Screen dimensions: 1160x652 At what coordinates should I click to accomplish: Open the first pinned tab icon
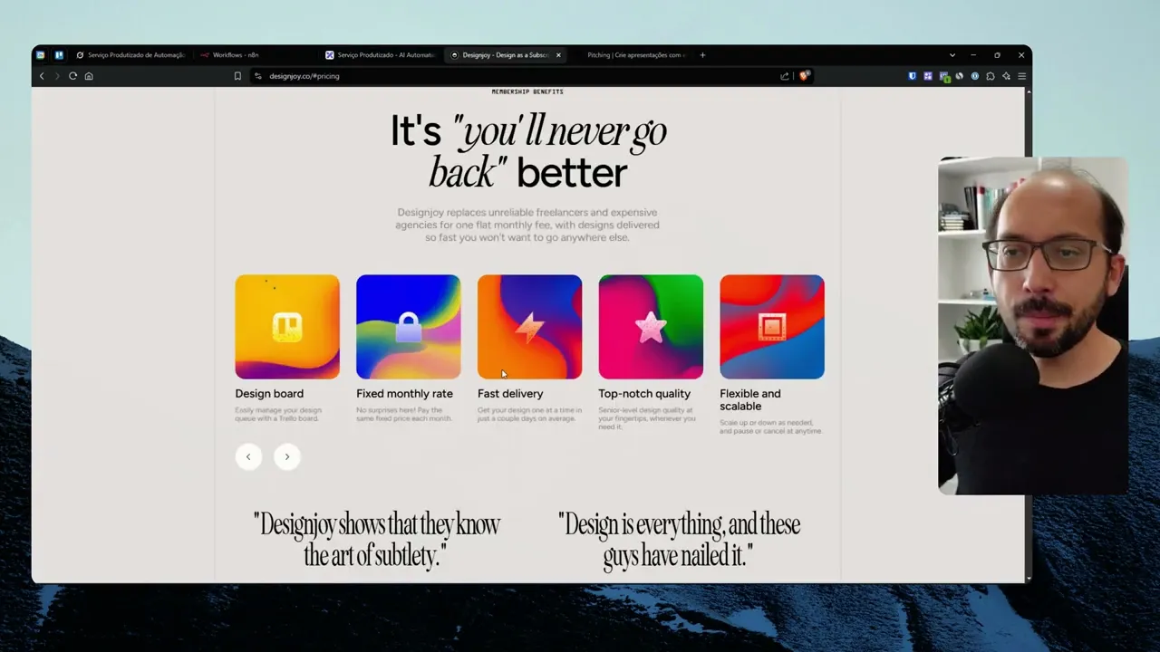click(x=41, y=55)
